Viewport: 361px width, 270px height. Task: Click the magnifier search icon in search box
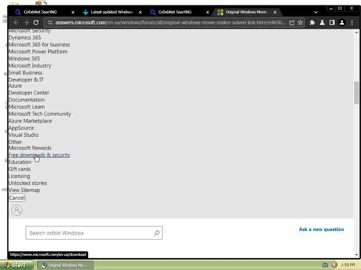coord(156,233)
